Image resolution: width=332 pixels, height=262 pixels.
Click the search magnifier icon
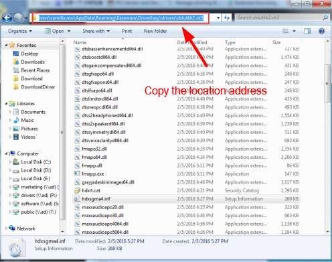(x=325, y=17)
